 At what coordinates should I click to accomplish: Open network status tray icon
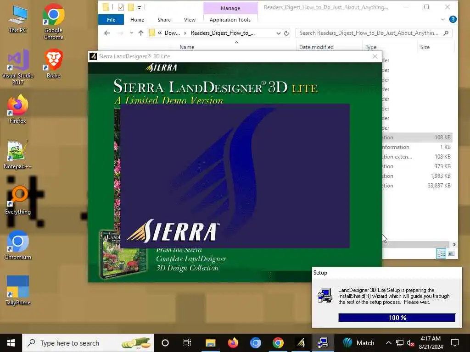[x=400, y=343]
